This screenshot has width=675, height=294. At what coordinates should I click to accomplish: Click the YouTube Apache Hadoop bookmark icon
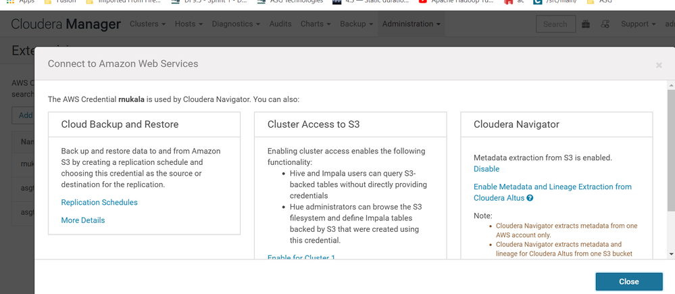(423, 2)
